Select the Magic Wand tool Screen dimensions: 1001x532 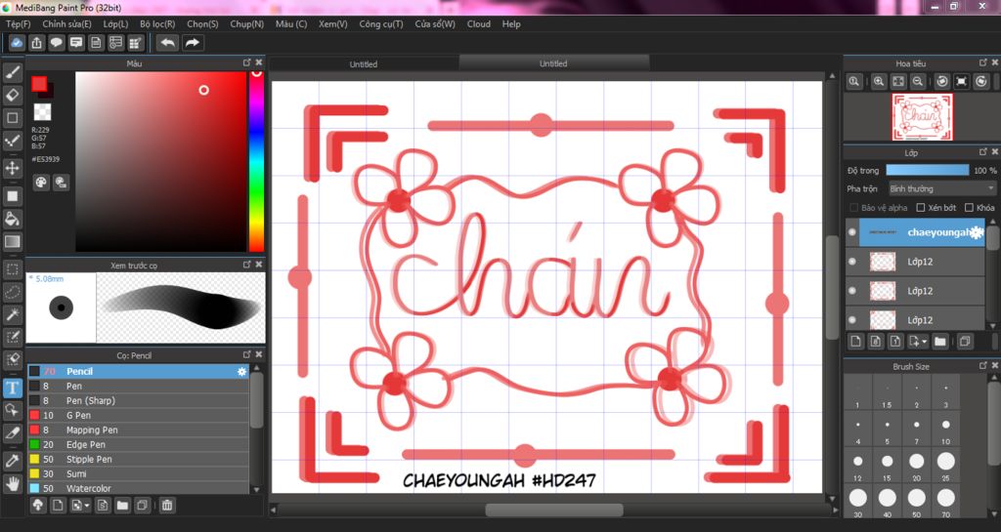coord(13,314)
